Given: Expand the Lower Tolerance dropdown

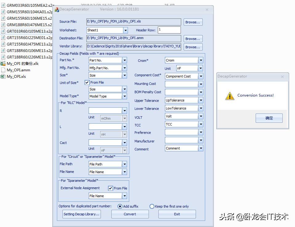Looking at the screenshot, I should pos(201,108).
